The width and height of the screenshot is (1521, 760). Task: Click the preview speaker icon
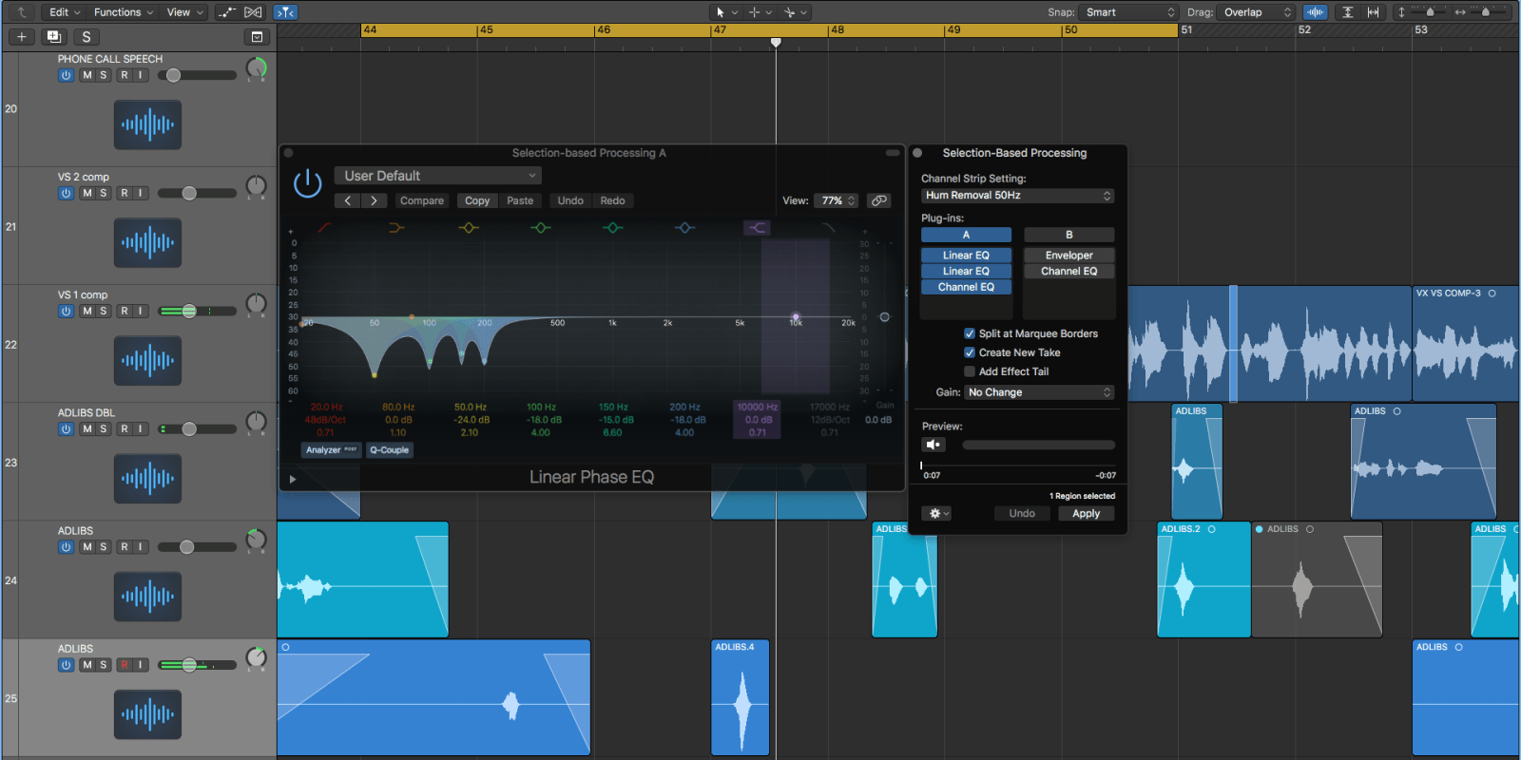tap(934, 445)
